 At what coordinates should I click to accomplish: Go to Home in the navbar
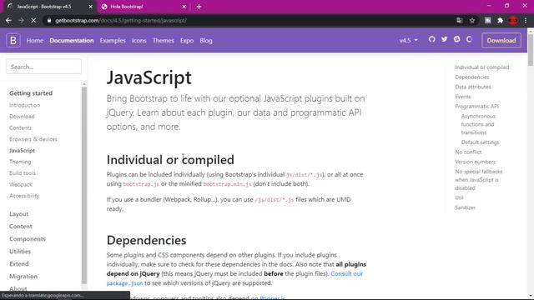35,41
